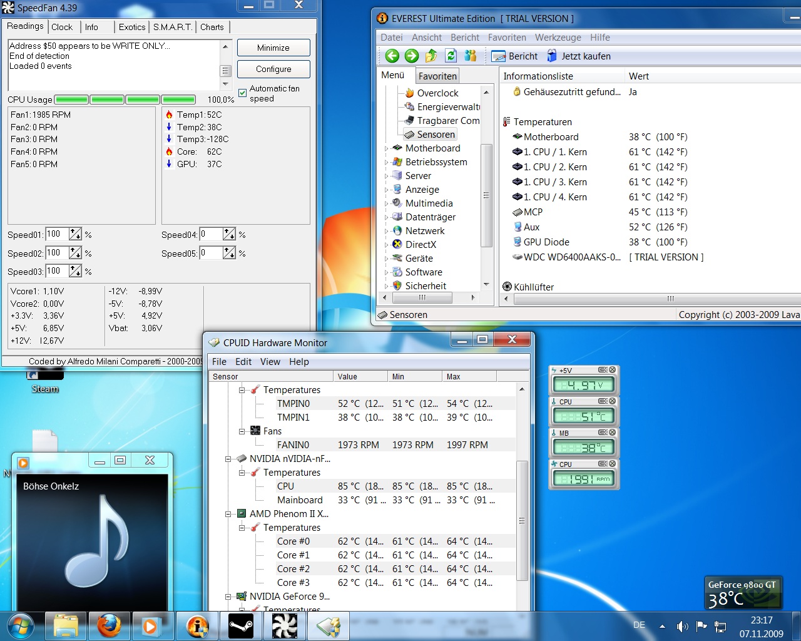Open the Werkzeuge menu in EVEREST

click(558, 38)
